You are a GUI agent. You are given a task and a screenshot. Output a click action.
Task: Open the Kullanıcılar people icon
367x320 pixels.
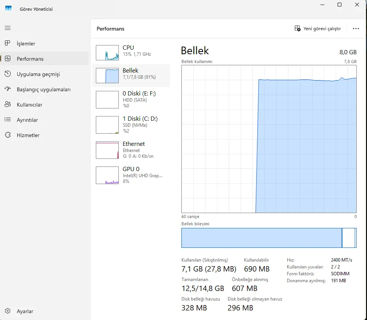(x=8, y=104)
